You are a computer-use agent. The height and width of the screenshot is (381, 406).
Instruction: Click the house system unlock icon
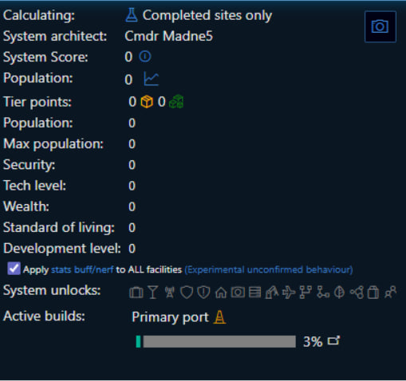pos(221,293)
